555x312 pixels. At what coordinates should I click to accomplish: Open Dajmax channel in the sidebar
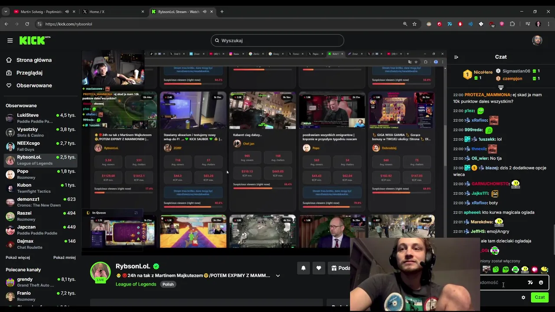[x=40, y=244]
